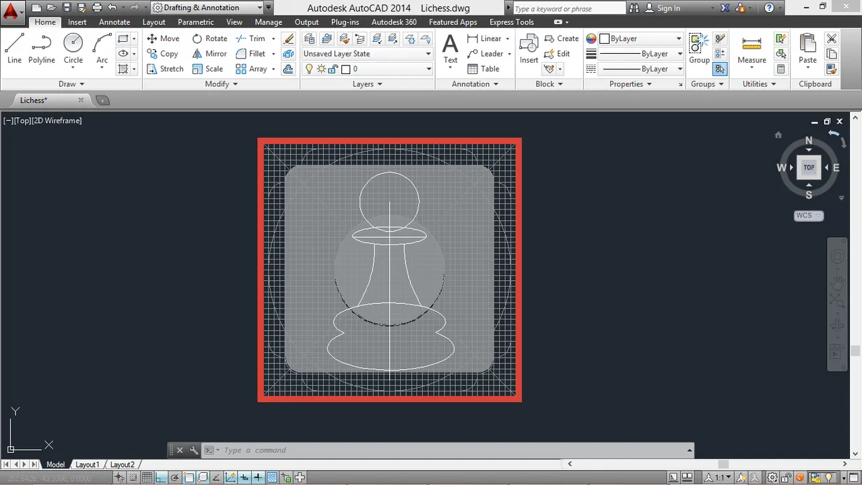Toggle layer 0 on/off lightbulb

click(309, 69)
